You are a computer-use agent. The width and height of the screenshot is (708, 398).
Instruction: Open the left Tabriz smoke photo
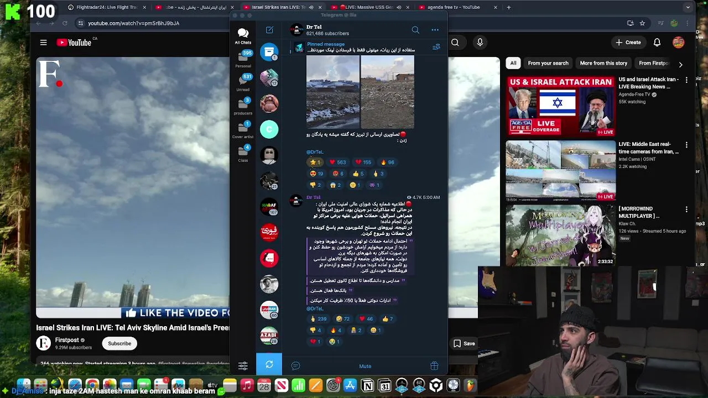click(x=333, y=92)
